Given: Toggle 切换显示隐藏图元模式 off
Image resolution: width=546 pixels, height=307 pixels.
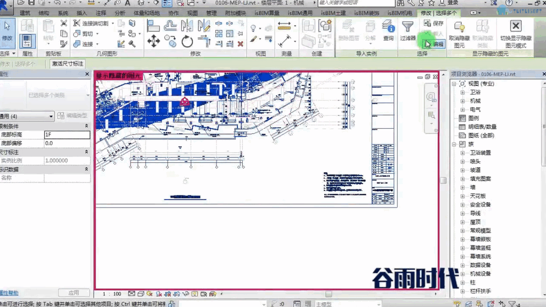Looking at the screenshot, I should tap(516, 34).
